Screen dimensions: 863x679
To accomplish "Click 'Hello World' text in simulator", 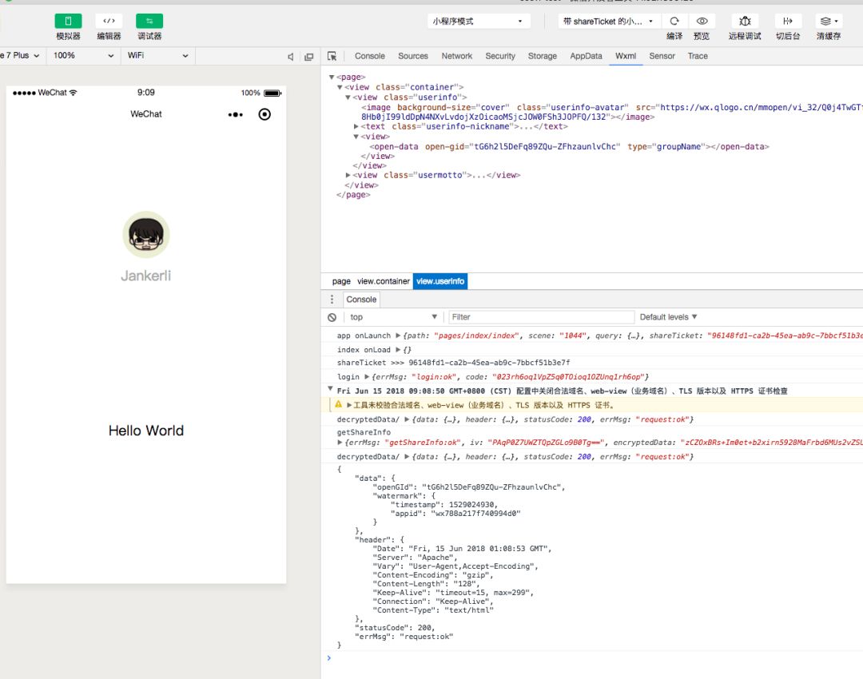I will coord(146,431).
